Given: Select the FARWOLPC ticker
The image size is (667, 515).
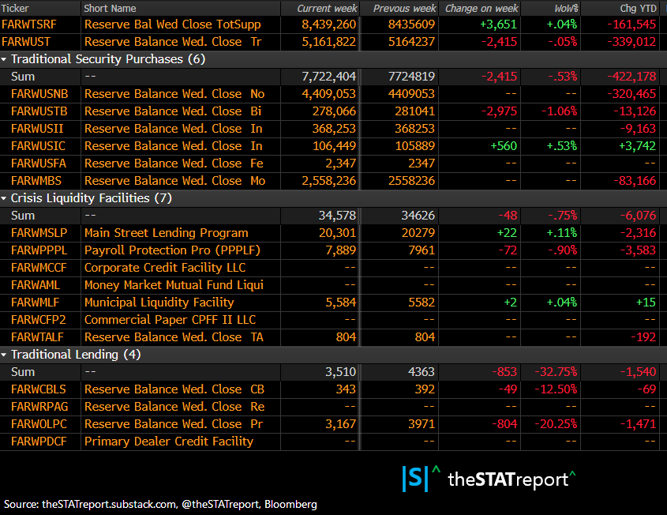Looking at the screenshot, I should point(39,424).
